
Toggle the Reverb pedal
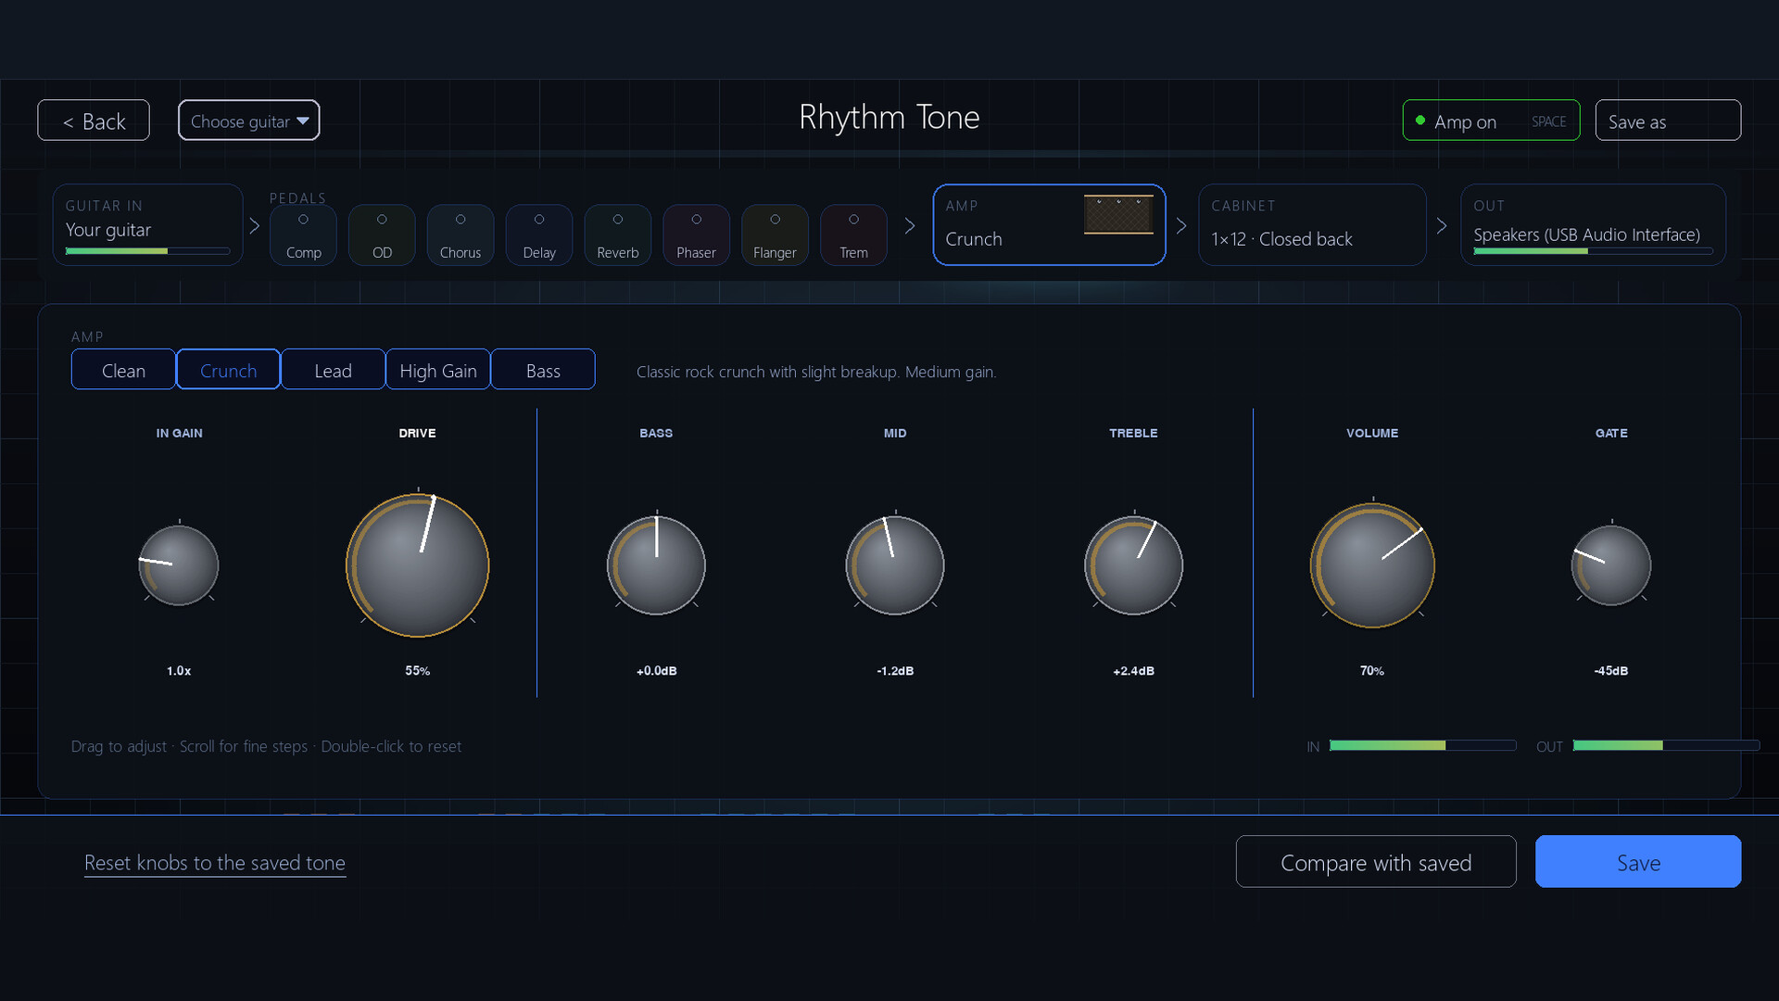click(x=618, y=234)
